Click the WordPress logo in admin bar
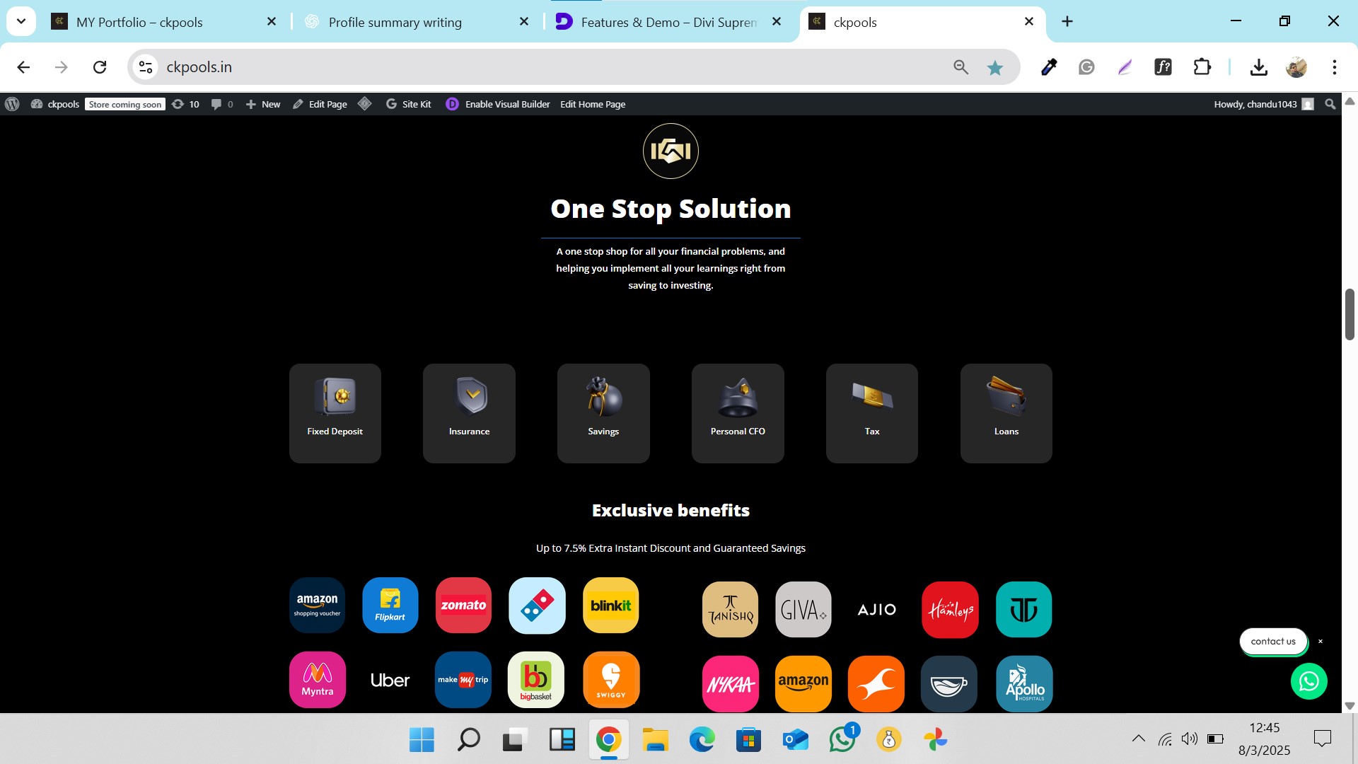Image resolution: width=1358 pixels, height=764 pixels. (x=12, y=104)
